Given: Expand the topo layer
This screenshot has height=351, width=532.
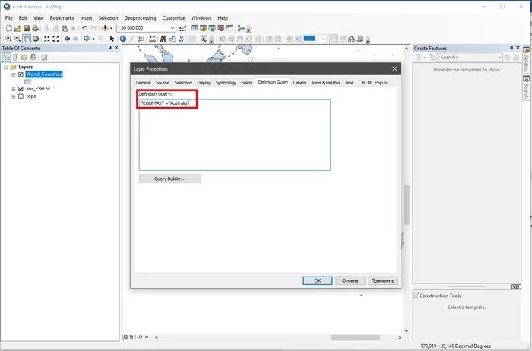Looking at the screenshot, I should pyautogui.click(x=13, y=96).
